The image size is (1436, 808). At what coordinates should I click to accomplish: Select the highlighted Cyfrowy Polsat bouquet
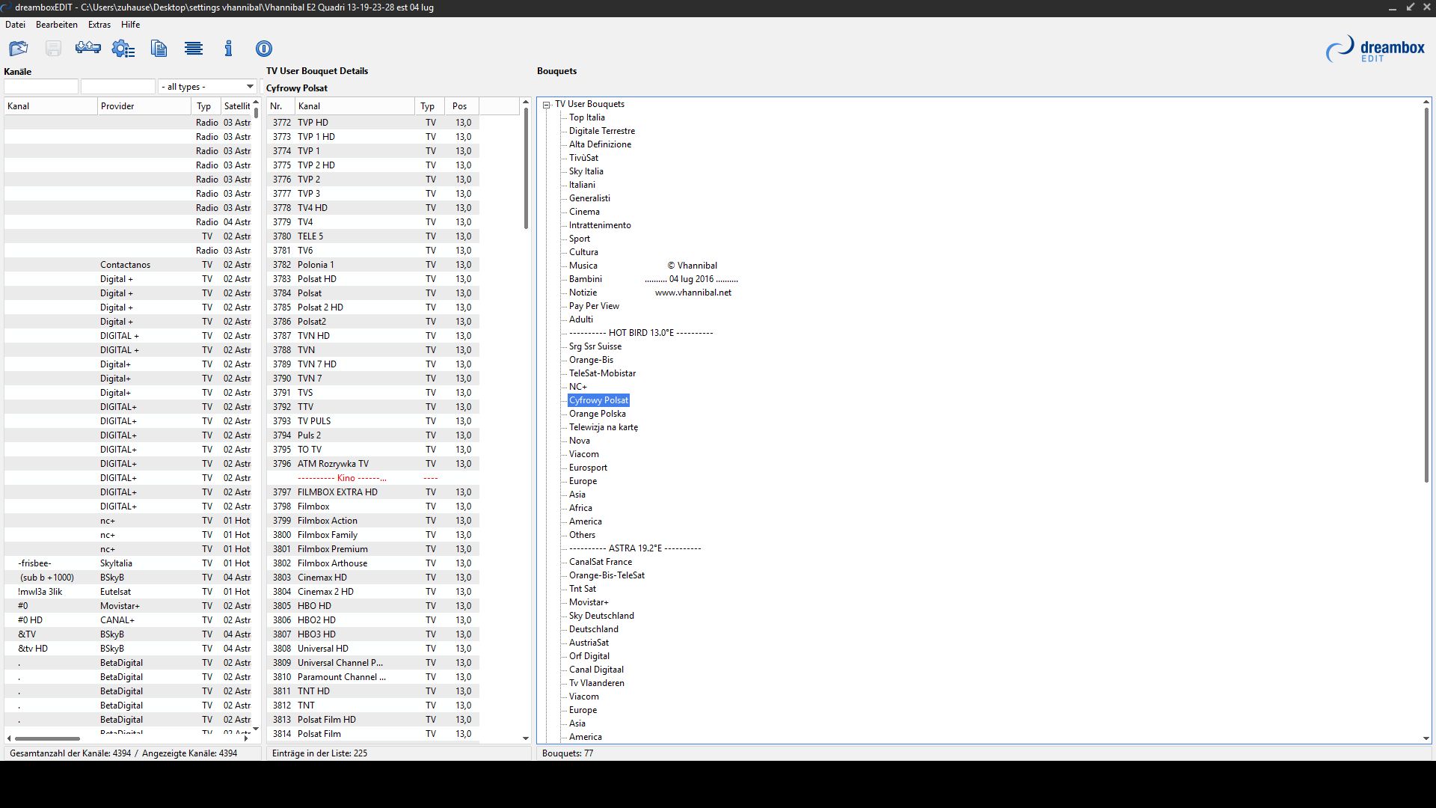click(x=598, y=400)
